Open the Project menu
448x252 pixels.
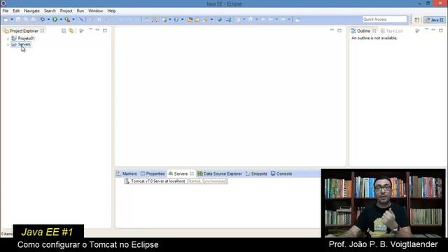66,11
